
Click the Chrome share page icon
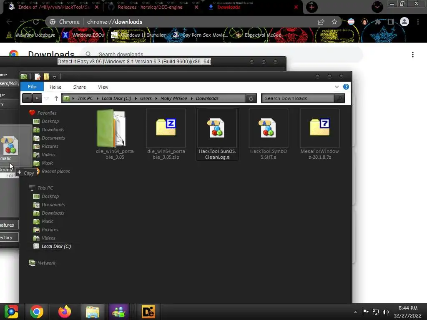[321, 22]
